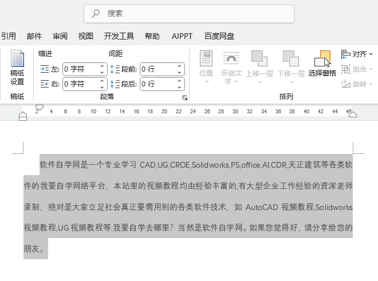The image size is (378, 281).
Task: Open the 选择窗格 selection pane
Action: pos(322,63)
